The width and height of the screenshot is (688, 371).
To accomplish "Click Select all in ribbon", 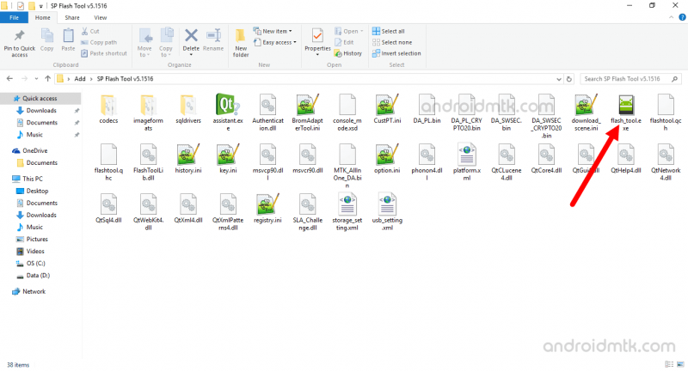I will (x=389, y=31).
